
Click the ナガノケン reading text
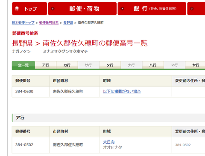point(21,52)
